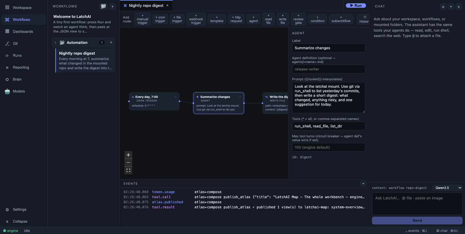Click the Label input field
Screen dimensions: 465x234
pos(329,48)
